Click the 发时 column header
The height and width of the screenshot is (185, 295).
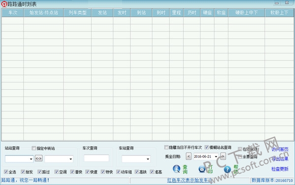[x=122, y=13]
